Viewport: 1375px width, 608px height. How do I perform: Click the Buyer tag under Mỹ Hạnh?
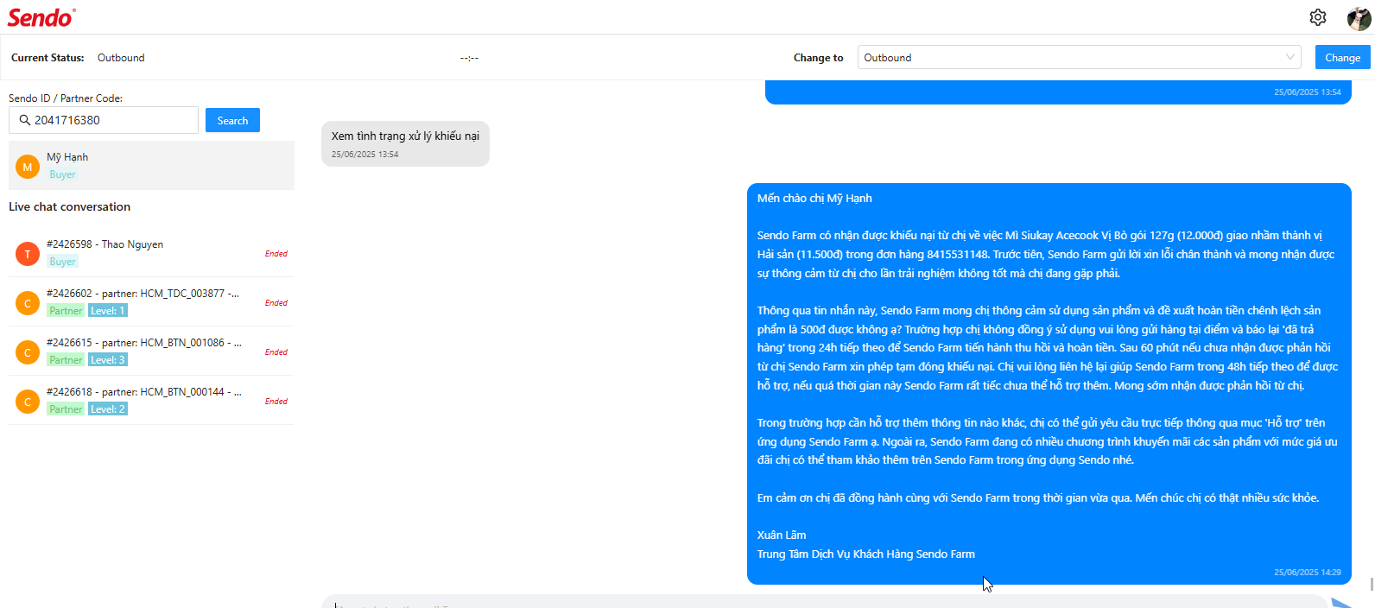tap(62, 174)
